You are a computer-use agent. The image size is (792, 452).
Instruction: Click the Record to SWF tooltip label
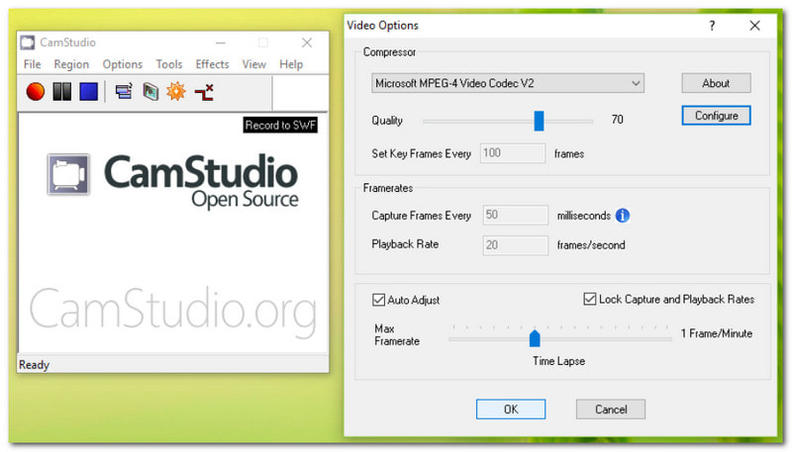(x=280, y=125)
